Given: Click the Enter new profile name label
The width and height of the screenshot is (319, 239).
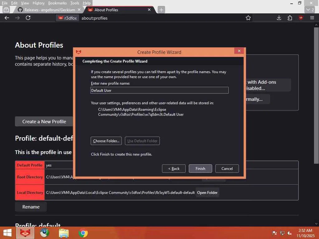Looking at the screenshot, I should 110,83.
